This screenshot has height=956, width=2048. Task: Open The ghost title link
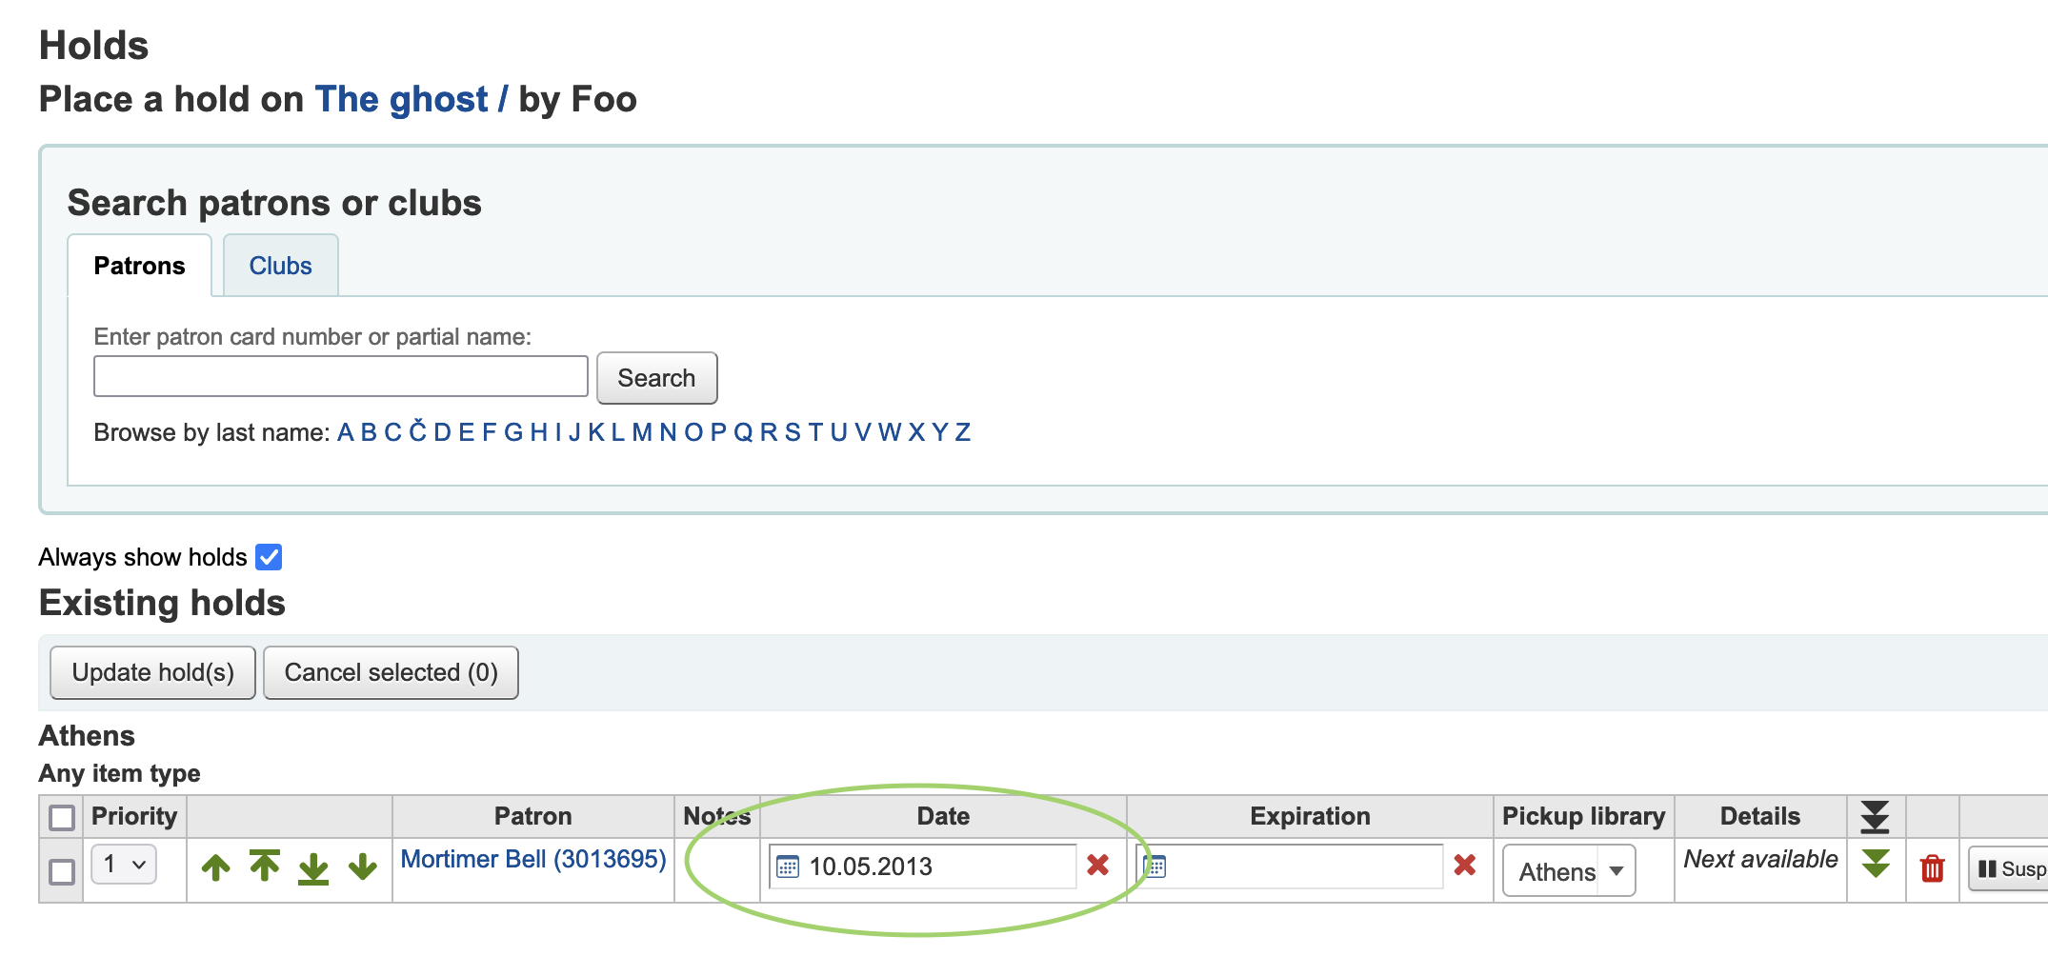tap(401, 99)
